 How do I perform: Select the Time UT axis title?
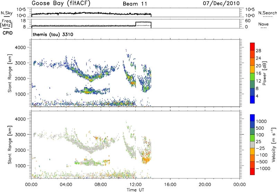(x=135, y=190)
